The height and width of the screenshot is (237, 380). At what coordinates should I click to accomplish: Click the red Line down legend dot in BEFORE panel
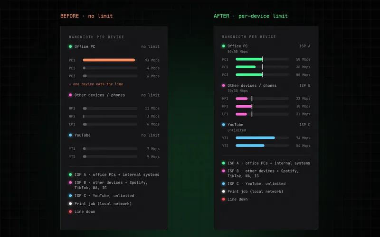tap(70, 211)
